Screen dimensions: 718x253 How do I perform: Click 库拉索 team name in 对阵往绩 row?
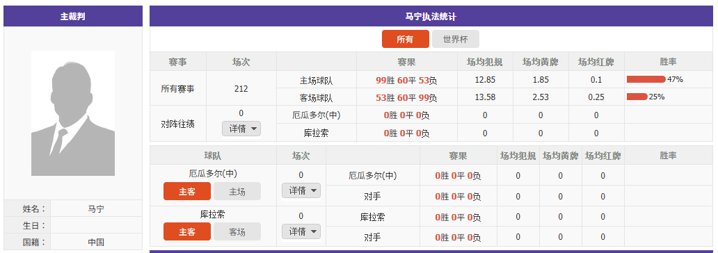point(317,133)
